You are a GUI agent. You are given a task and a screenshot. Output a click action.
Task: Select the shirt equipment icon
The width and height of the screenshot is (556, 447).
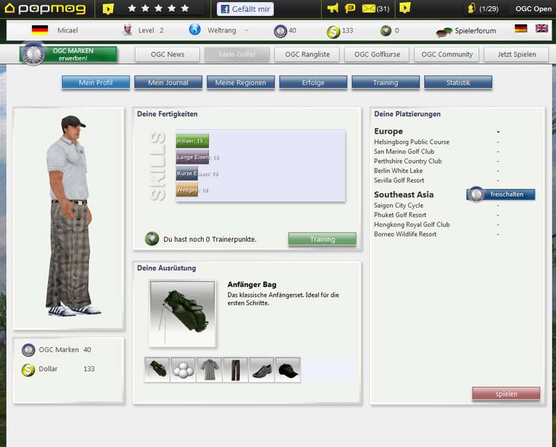click(208, 369)
